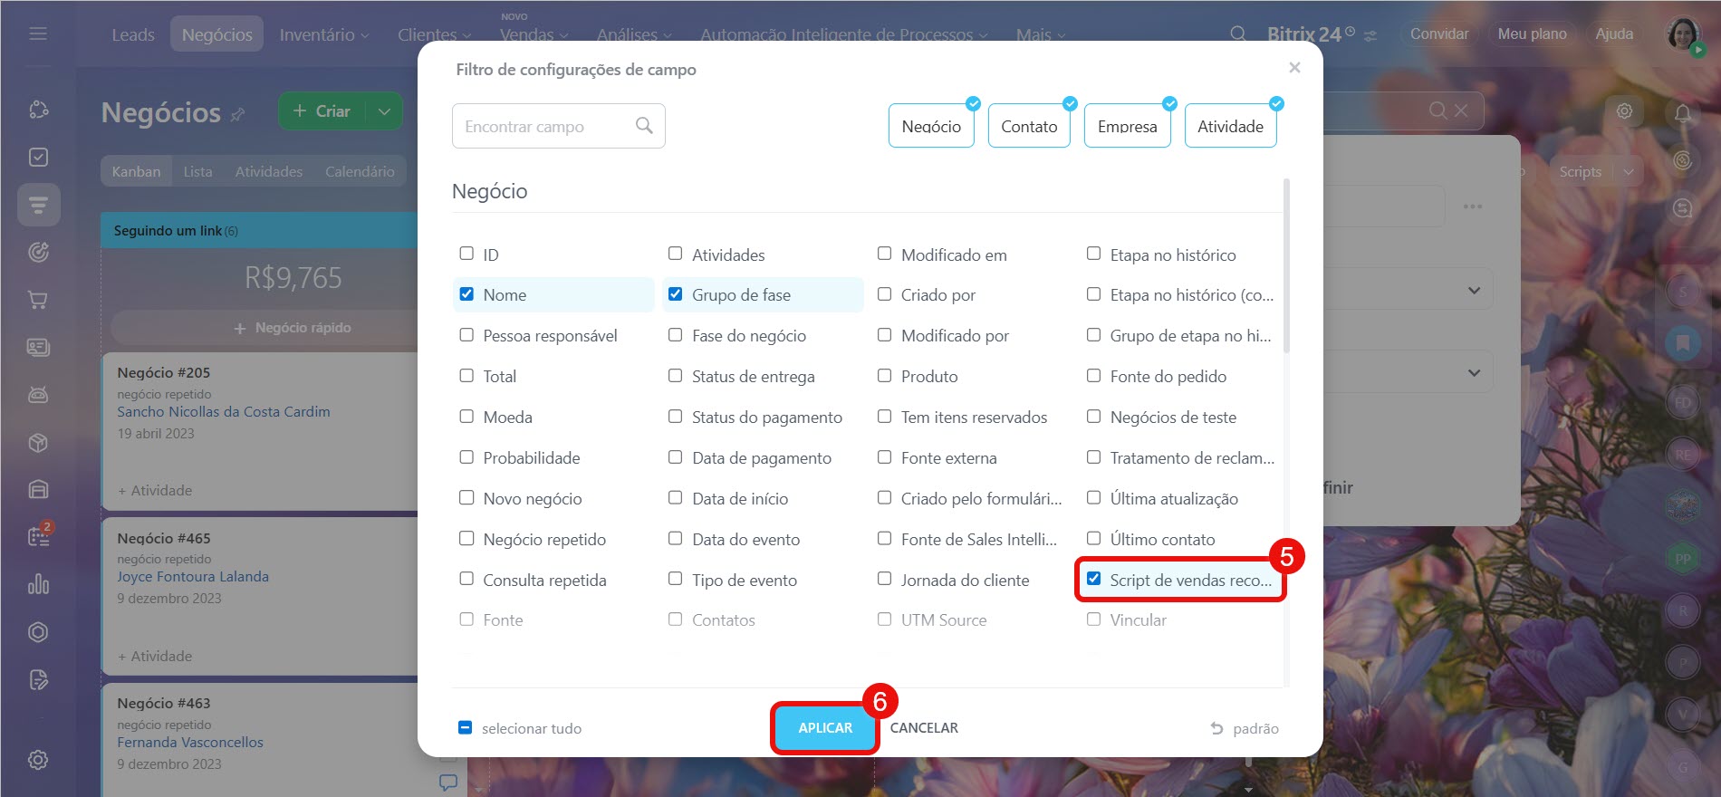Click the APLICAR button
Viewport: 1721px width, 797px height.
(x=824, y=727)
